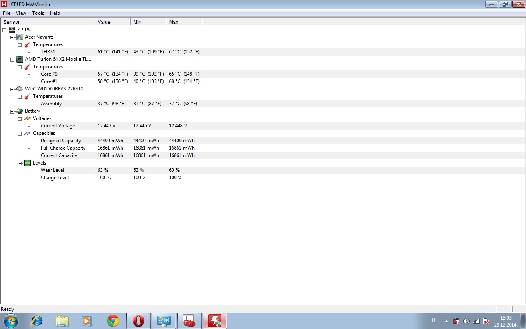Open Action Center flag in tray

pos(486,321)
